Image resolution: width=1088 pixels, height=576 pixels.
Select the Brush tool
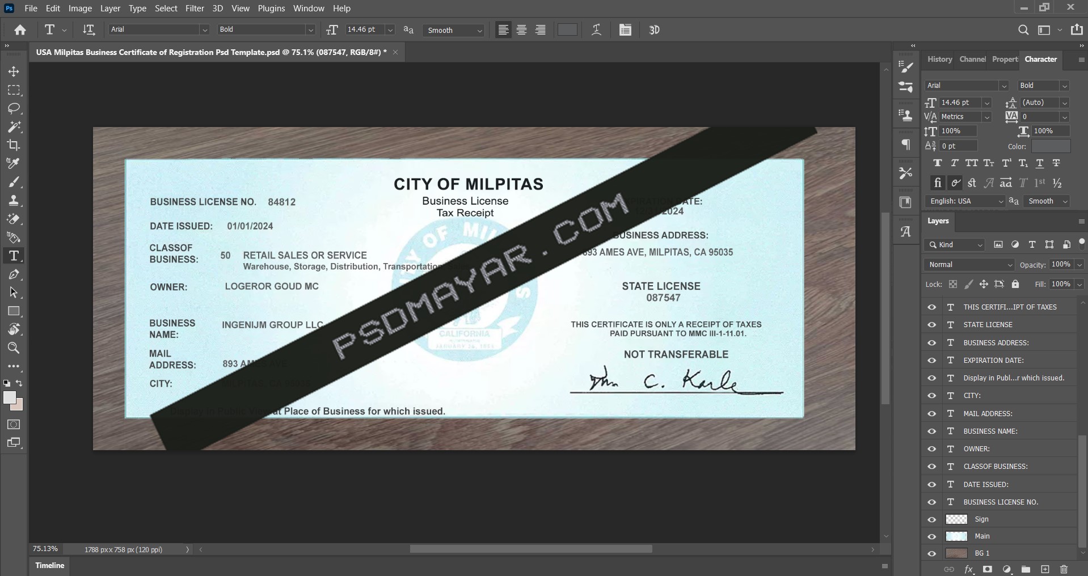[14, 182]
